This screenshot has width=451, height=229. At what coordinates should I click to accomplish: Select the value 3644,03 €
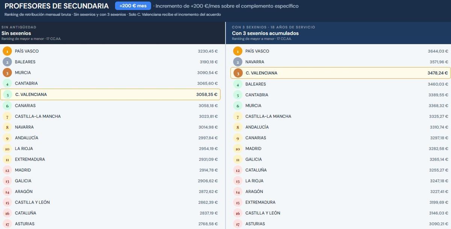point(438,51)
